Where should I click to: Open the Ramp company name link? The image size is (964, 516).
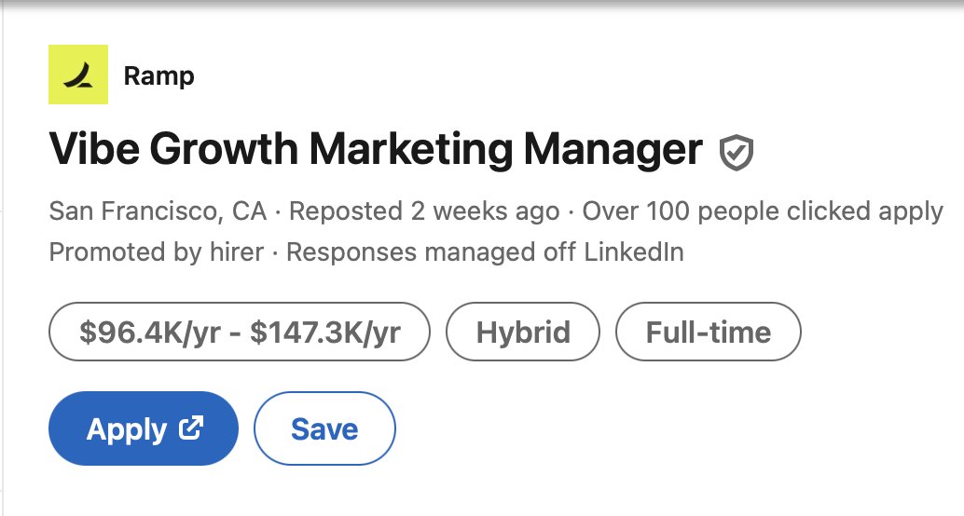click(x=158, y=75)
